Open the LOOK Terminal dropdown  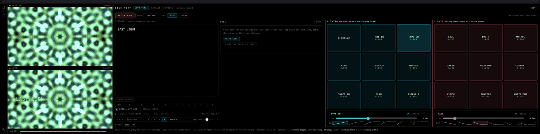[155, 15]
